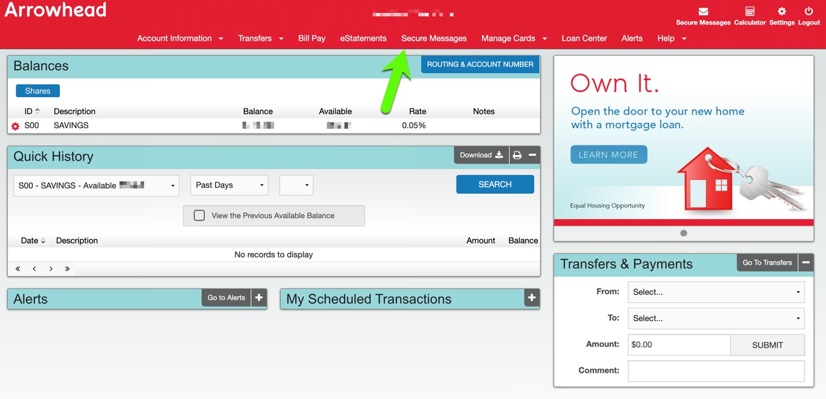Collapse the Quick History panel
Screen dimensions: 826x399
[x=532, y=154]
